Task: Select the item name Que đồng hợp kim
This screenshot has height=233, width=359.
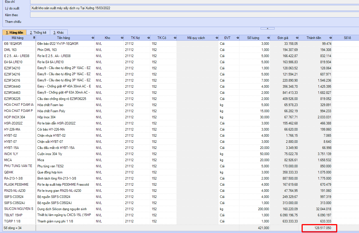Action: (50, 172)
